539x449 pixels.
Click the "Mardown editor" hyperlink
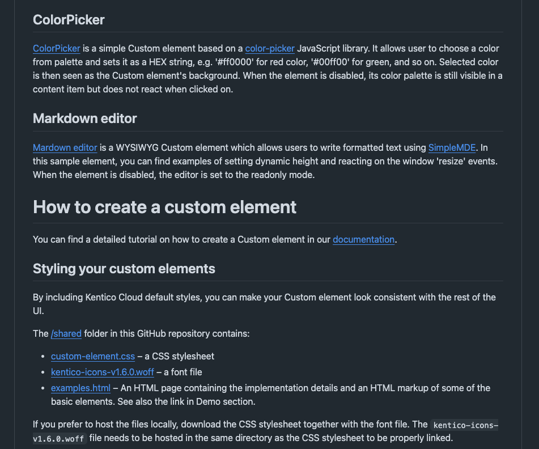[65, 148]
